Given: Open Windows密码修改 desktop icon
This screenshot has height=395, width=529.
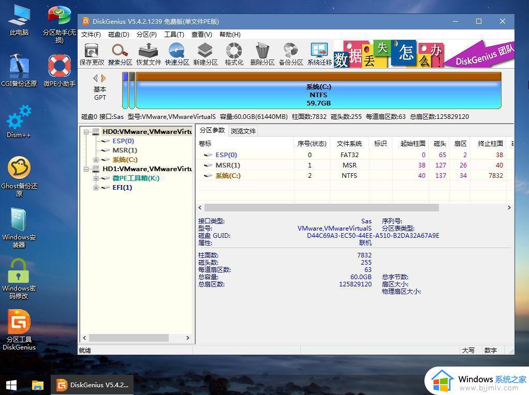Looking at the screenshot, I should coord(19,279).
